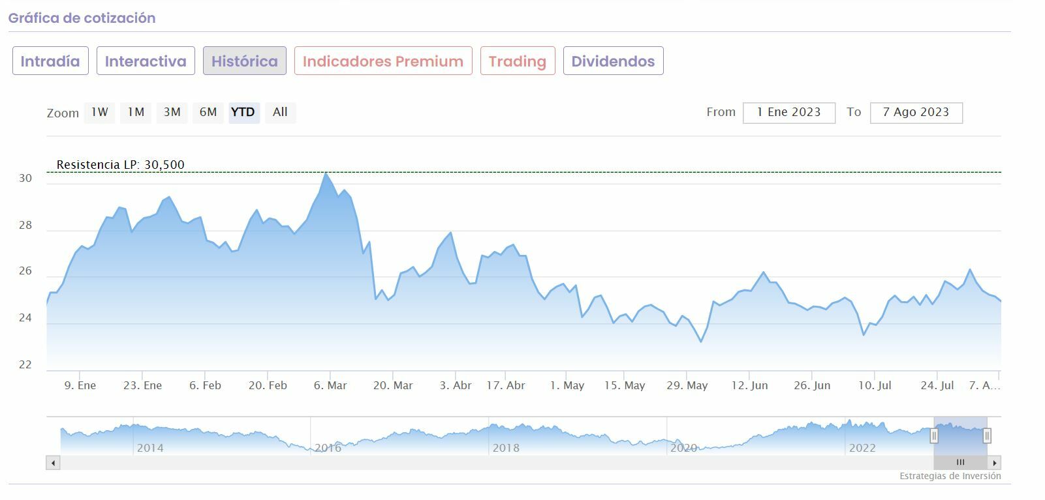Set zoom range to 1M
Image resolution: width=1045 pixels, height=500 pixels.
(136, 112)
